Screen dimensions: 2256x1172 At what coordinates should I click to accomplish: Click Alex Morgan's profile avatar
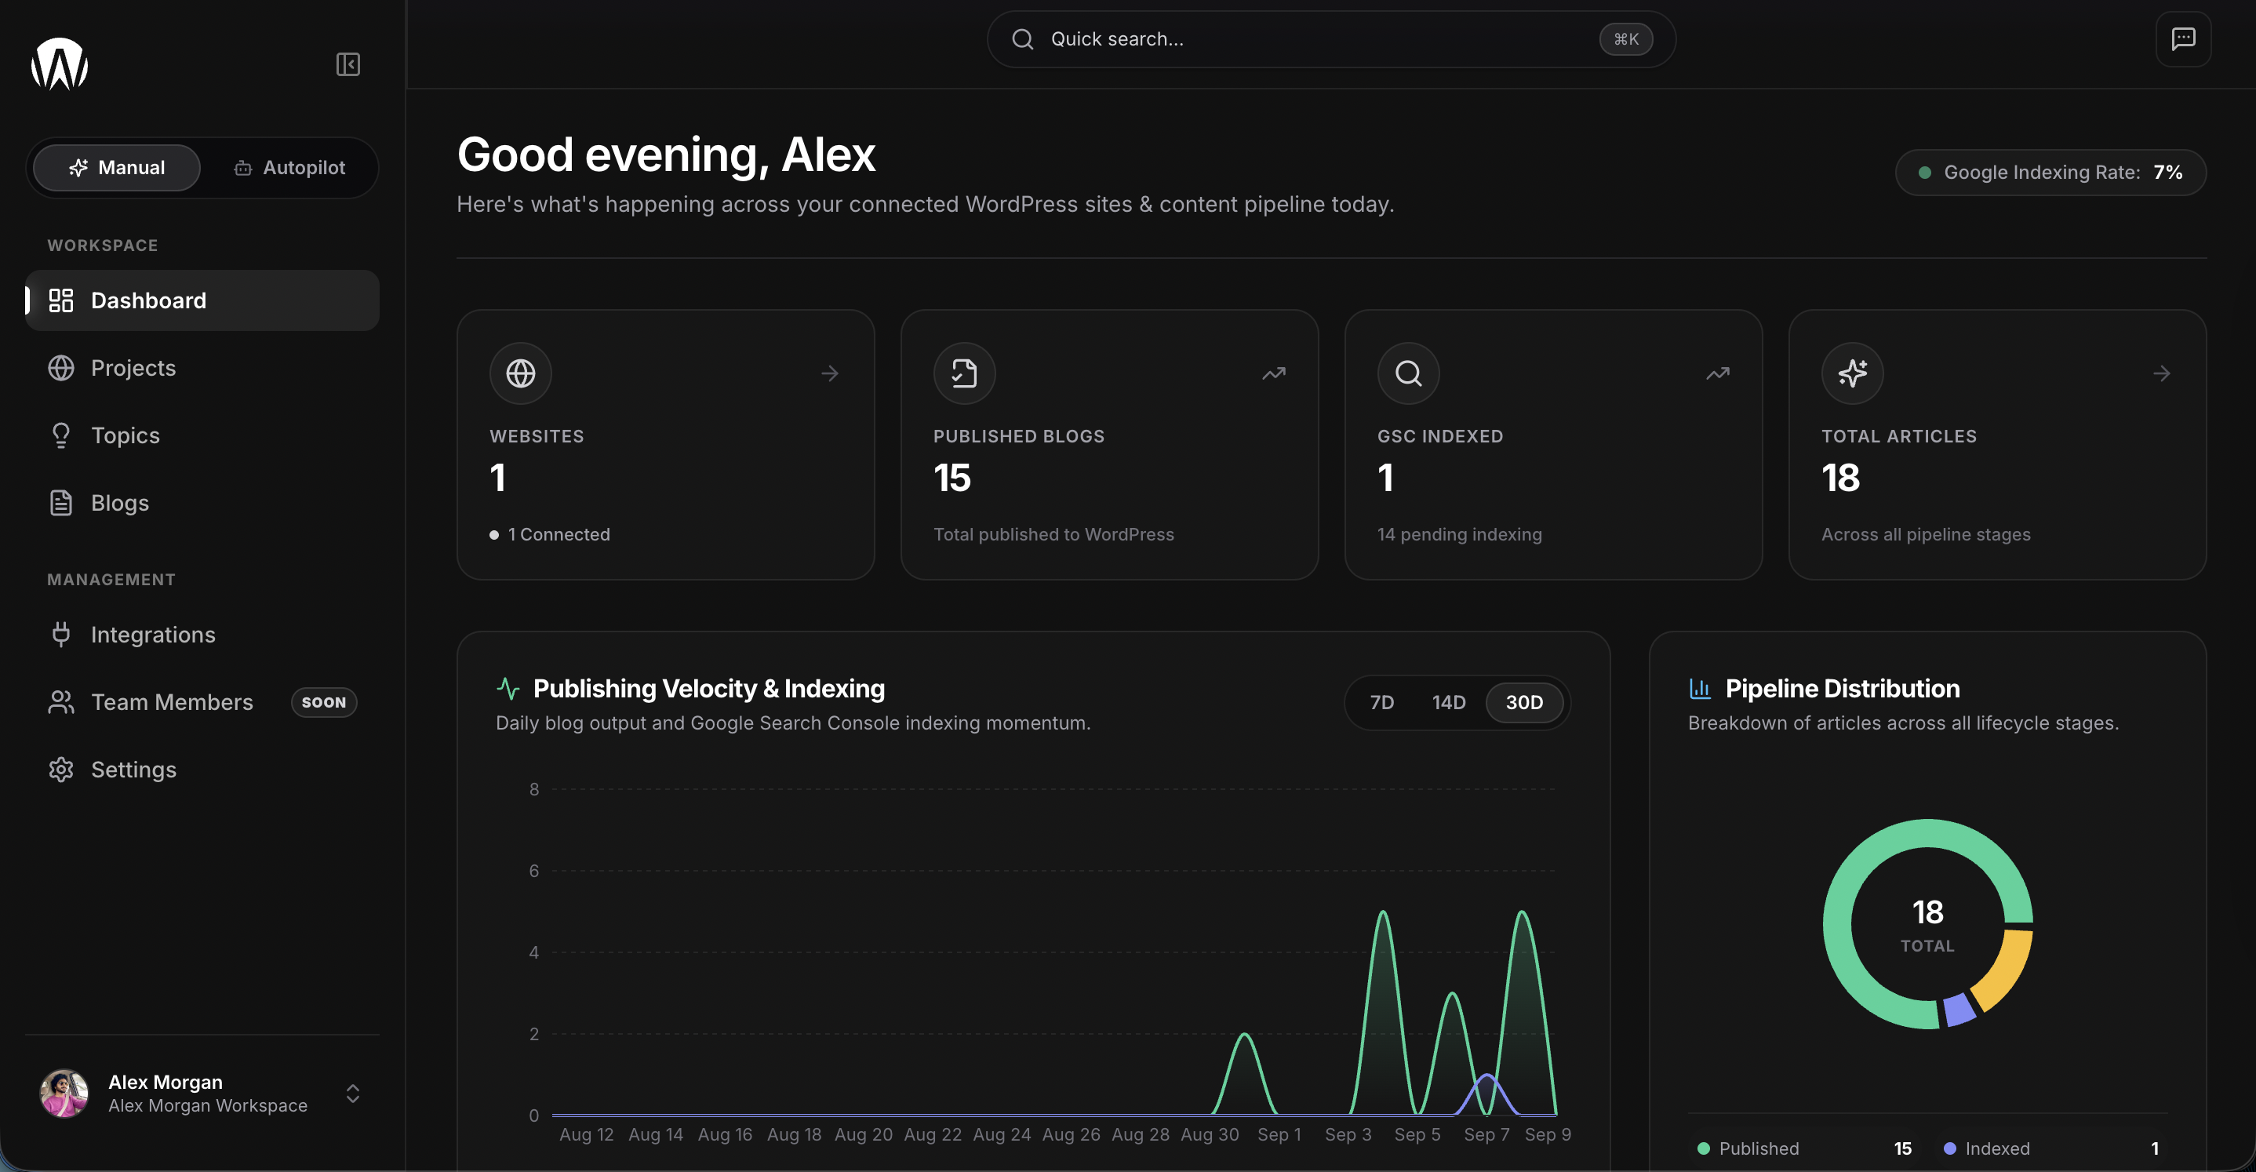click(64, 1094)
